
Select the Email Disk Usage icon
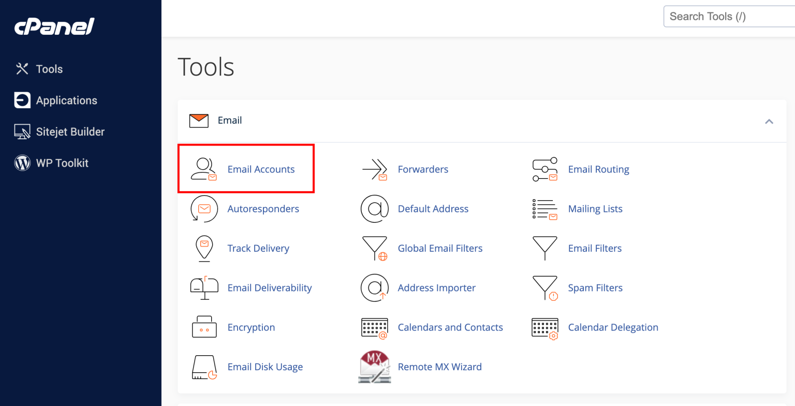tap(204, 367)
